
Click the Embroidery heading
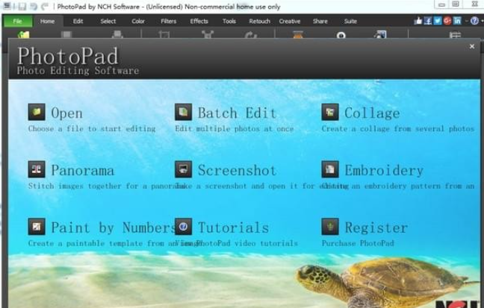point(384,171)
